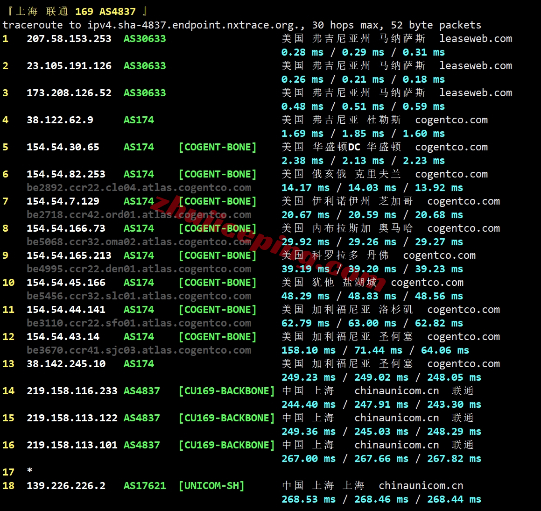This screenshot has height=511, width=541.
Task: Select AS4837 next to 219.158.116.233
Action: pyautogui.click(x=142, y=391)
